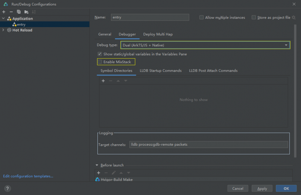Open the LLDB Startup Commands tab
Viewport: 301px width, 195px height.
click(x=161, y=70)
